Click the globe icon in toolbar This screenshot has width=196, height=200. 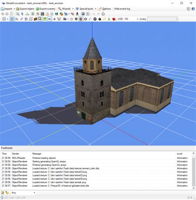point(57,14)
